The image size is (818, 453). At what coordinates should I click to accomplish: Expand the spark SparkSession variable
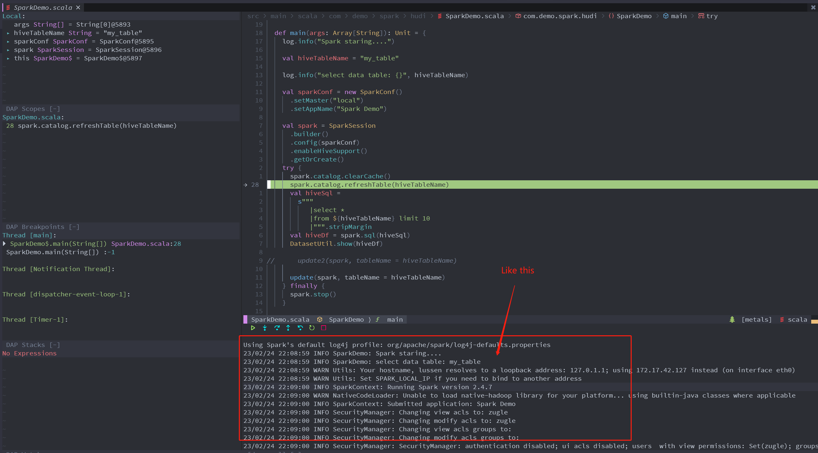[8, 50]
